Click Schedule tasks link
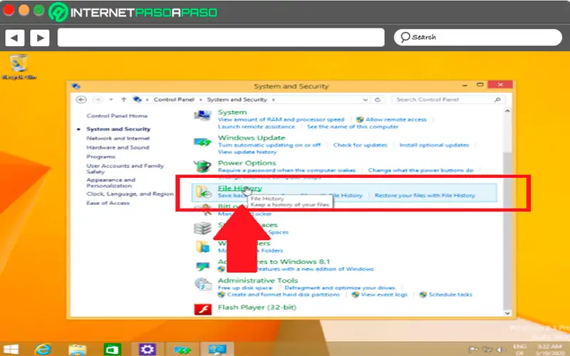 pyautogui.click(x=450, y=295)
